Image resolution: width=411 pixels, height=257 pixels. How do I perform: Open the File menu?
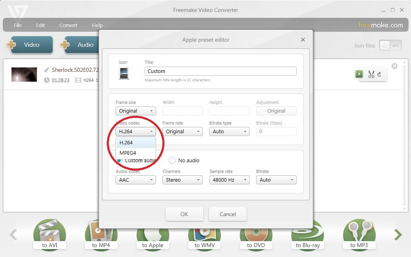click(17, 25)
